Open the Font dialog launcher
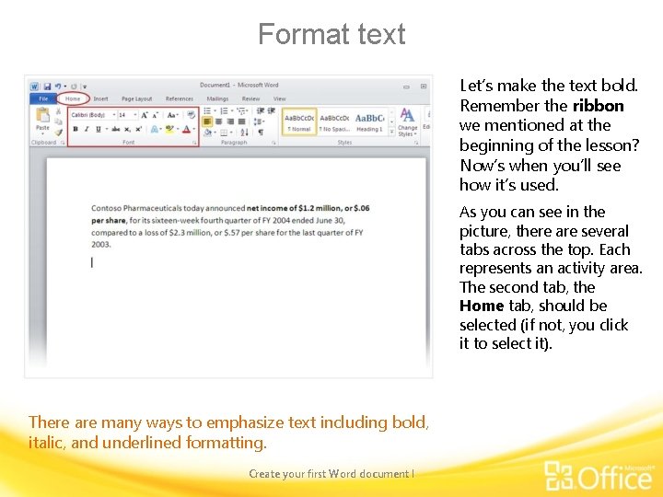 tap(195, 144)
